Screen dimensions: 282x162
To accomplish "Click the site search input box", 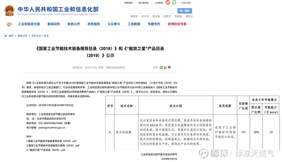I will pos(153,11).
